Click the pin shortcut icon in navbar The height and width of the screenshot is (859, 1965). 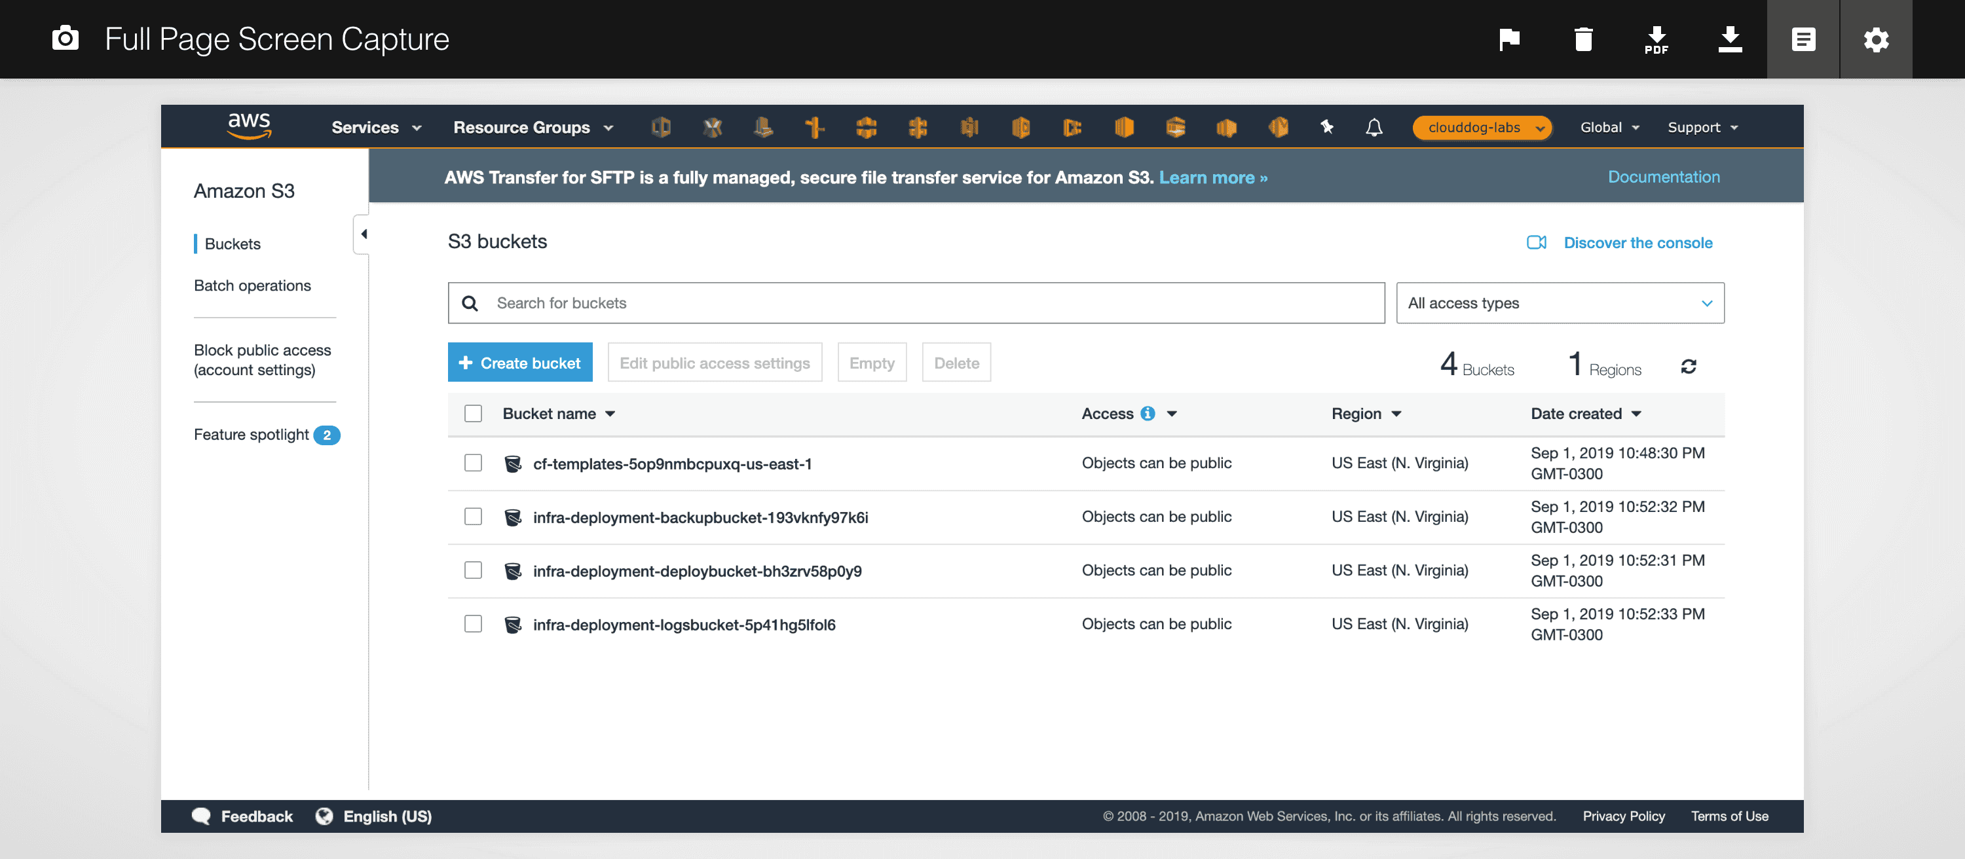point(1326,127)
